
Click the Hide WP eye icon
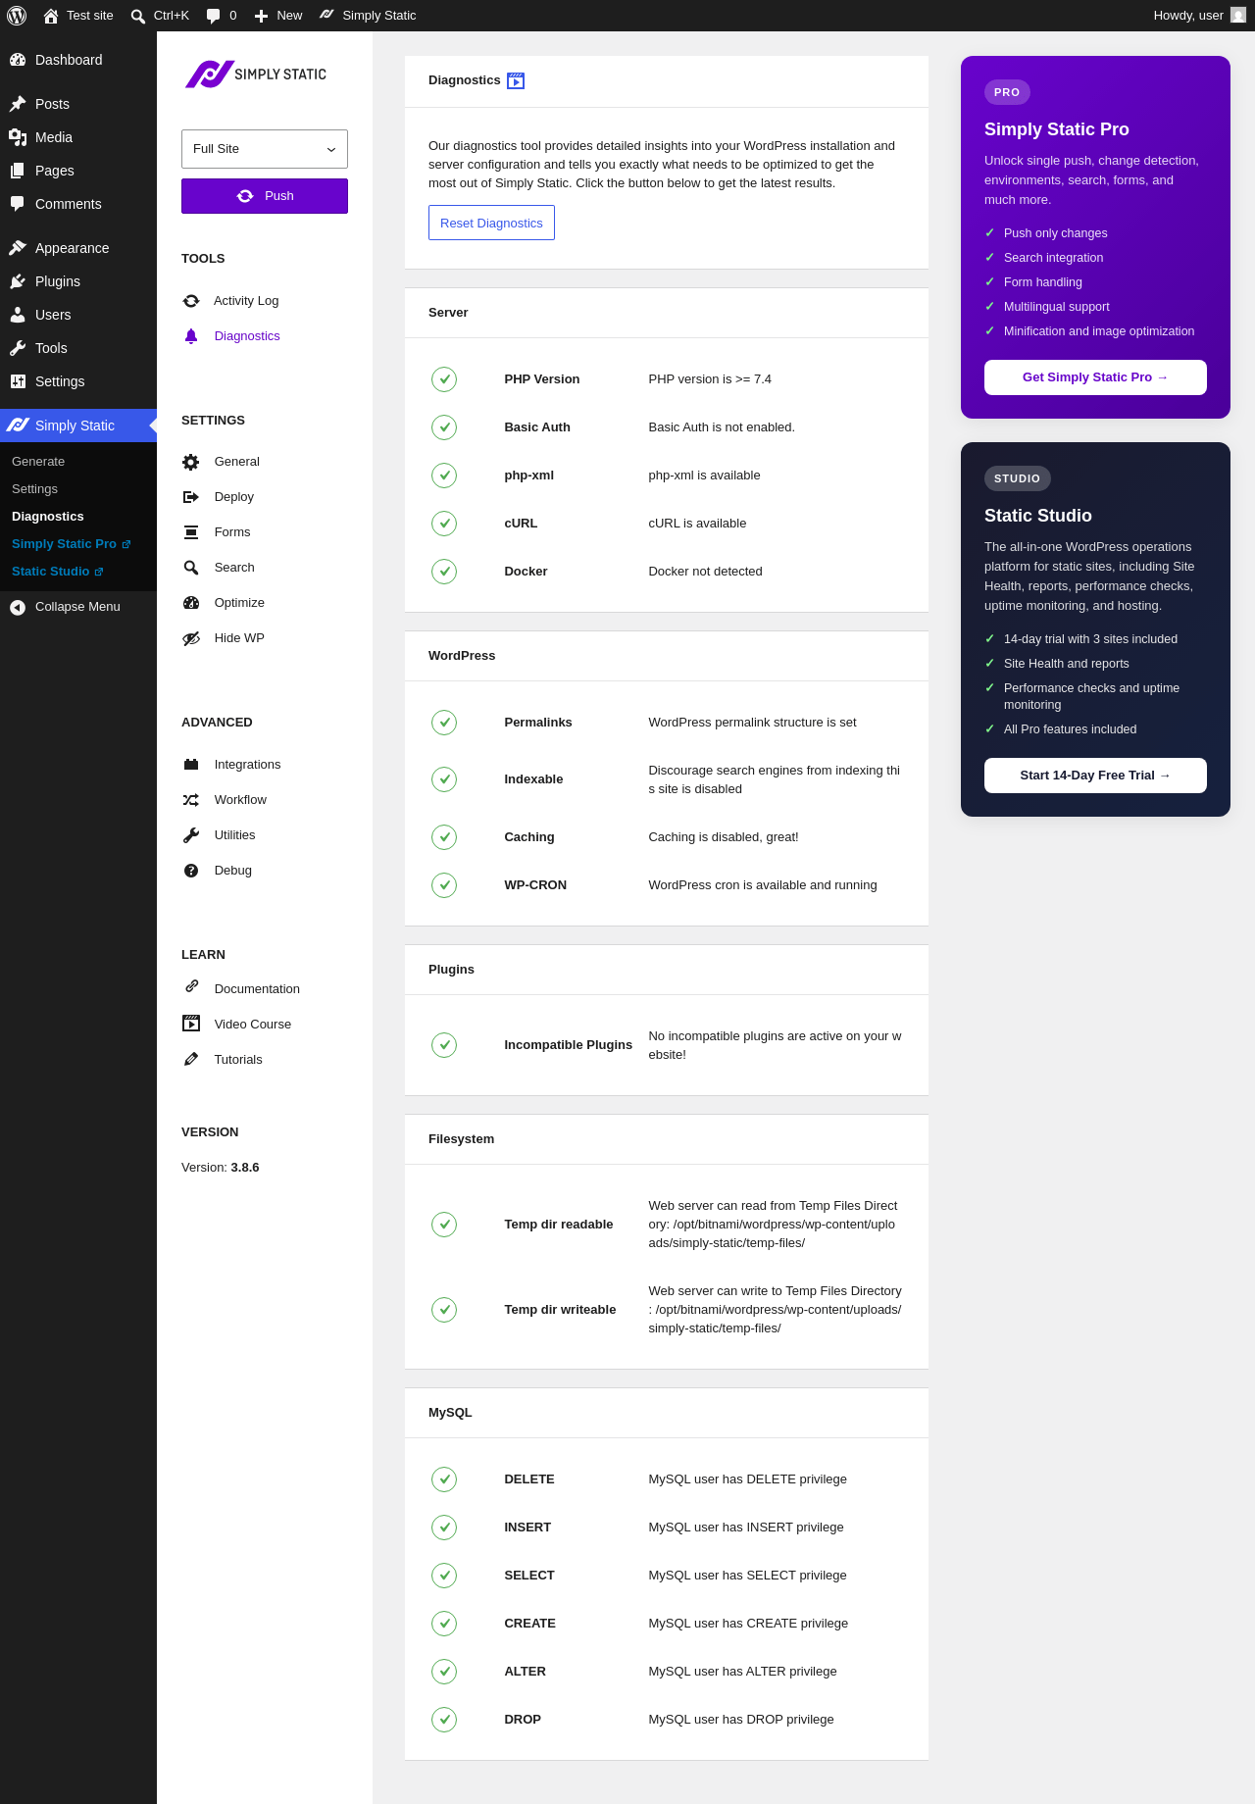tap(191, 638)
